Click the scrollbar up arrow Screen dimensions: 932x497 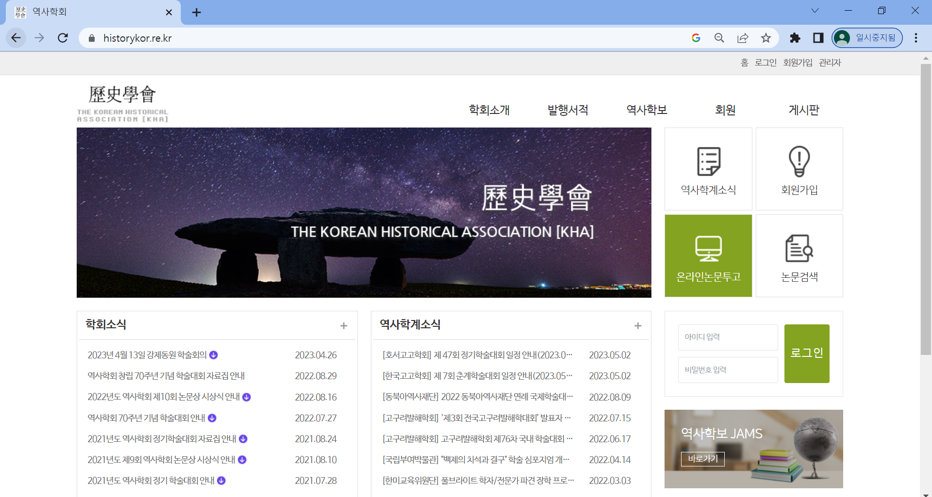coord(926,58)
